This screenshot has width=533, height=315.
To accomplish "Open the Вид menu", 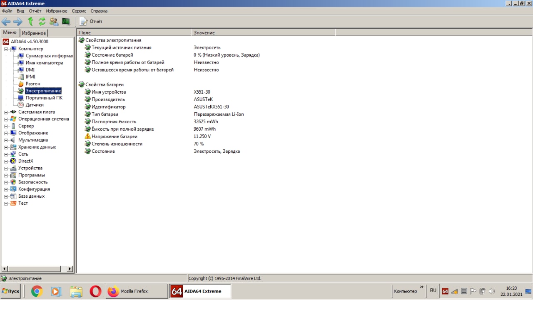I will tap(20, 11).
